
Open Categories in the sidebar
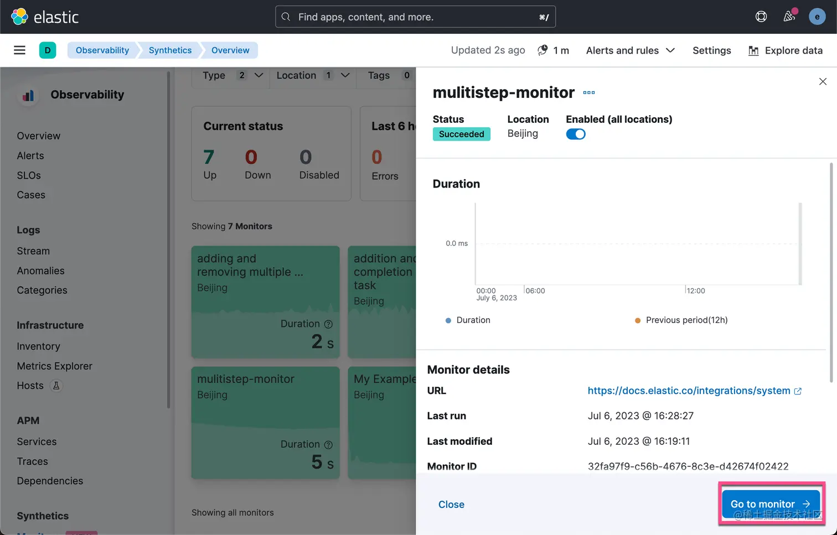pyautogui.click(x=42, y=290)
